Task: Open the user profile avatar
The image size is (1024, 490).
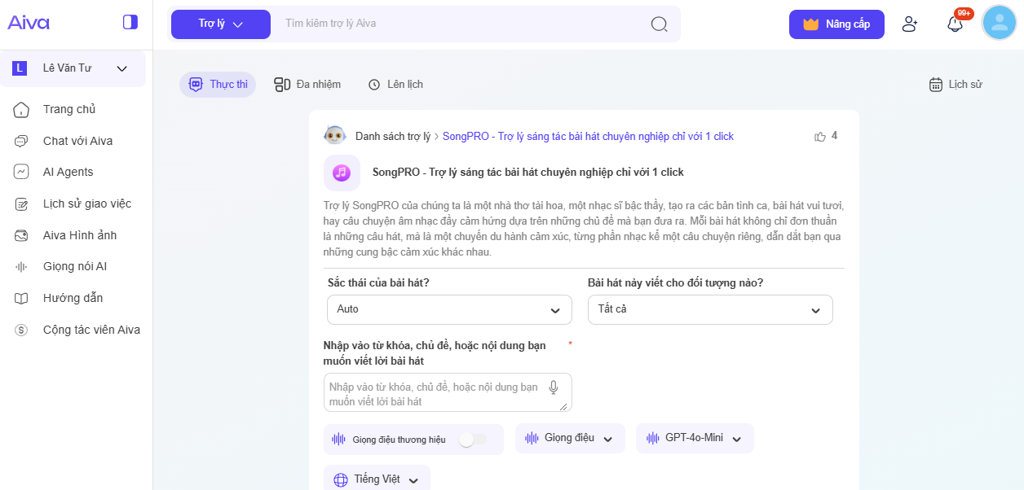Action: (x=999, y=23)
